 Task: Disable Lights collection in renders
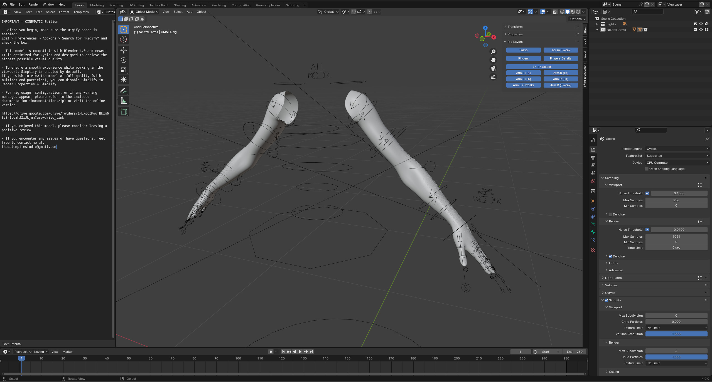706,24
